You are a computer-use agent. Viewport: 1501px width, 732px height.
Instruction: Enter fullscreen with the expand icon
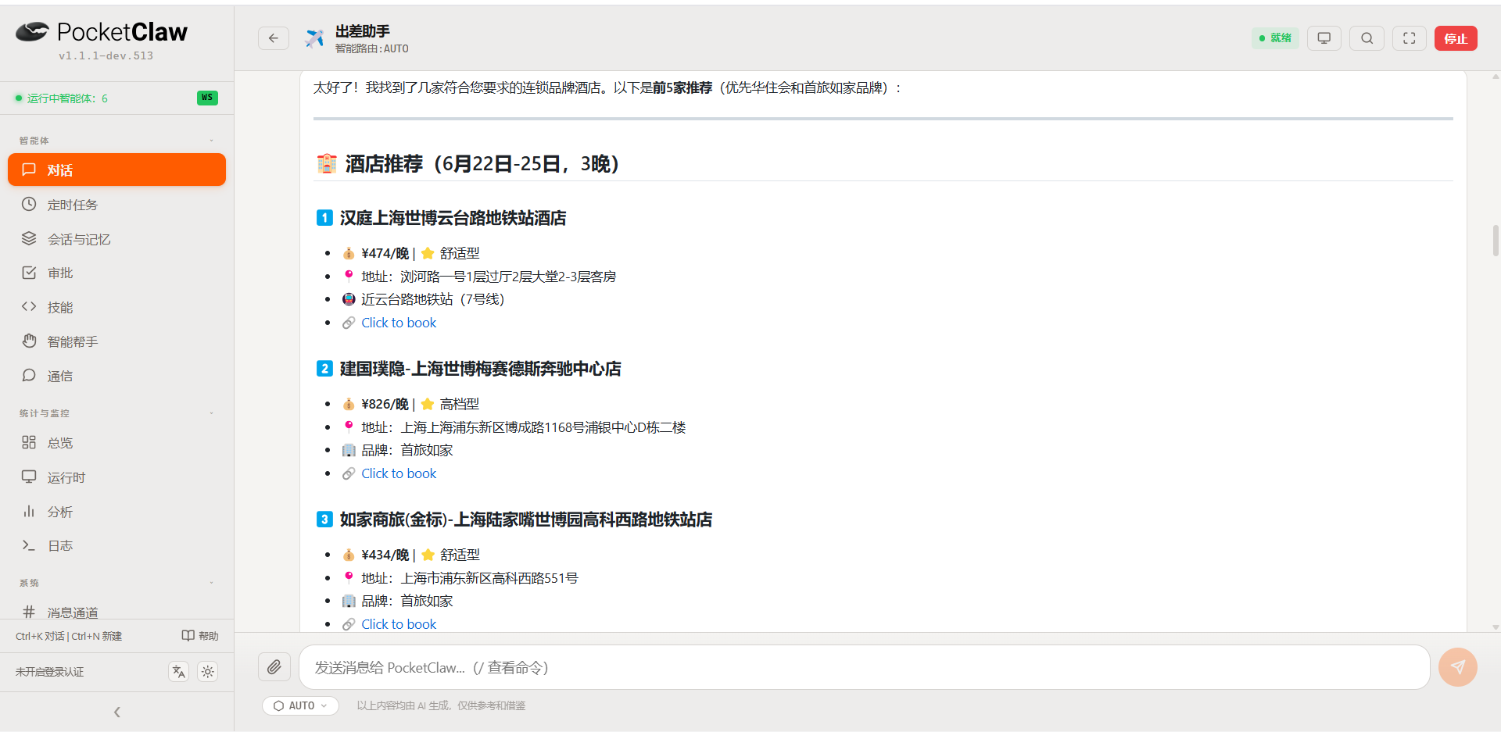(x=1410, y=38)
